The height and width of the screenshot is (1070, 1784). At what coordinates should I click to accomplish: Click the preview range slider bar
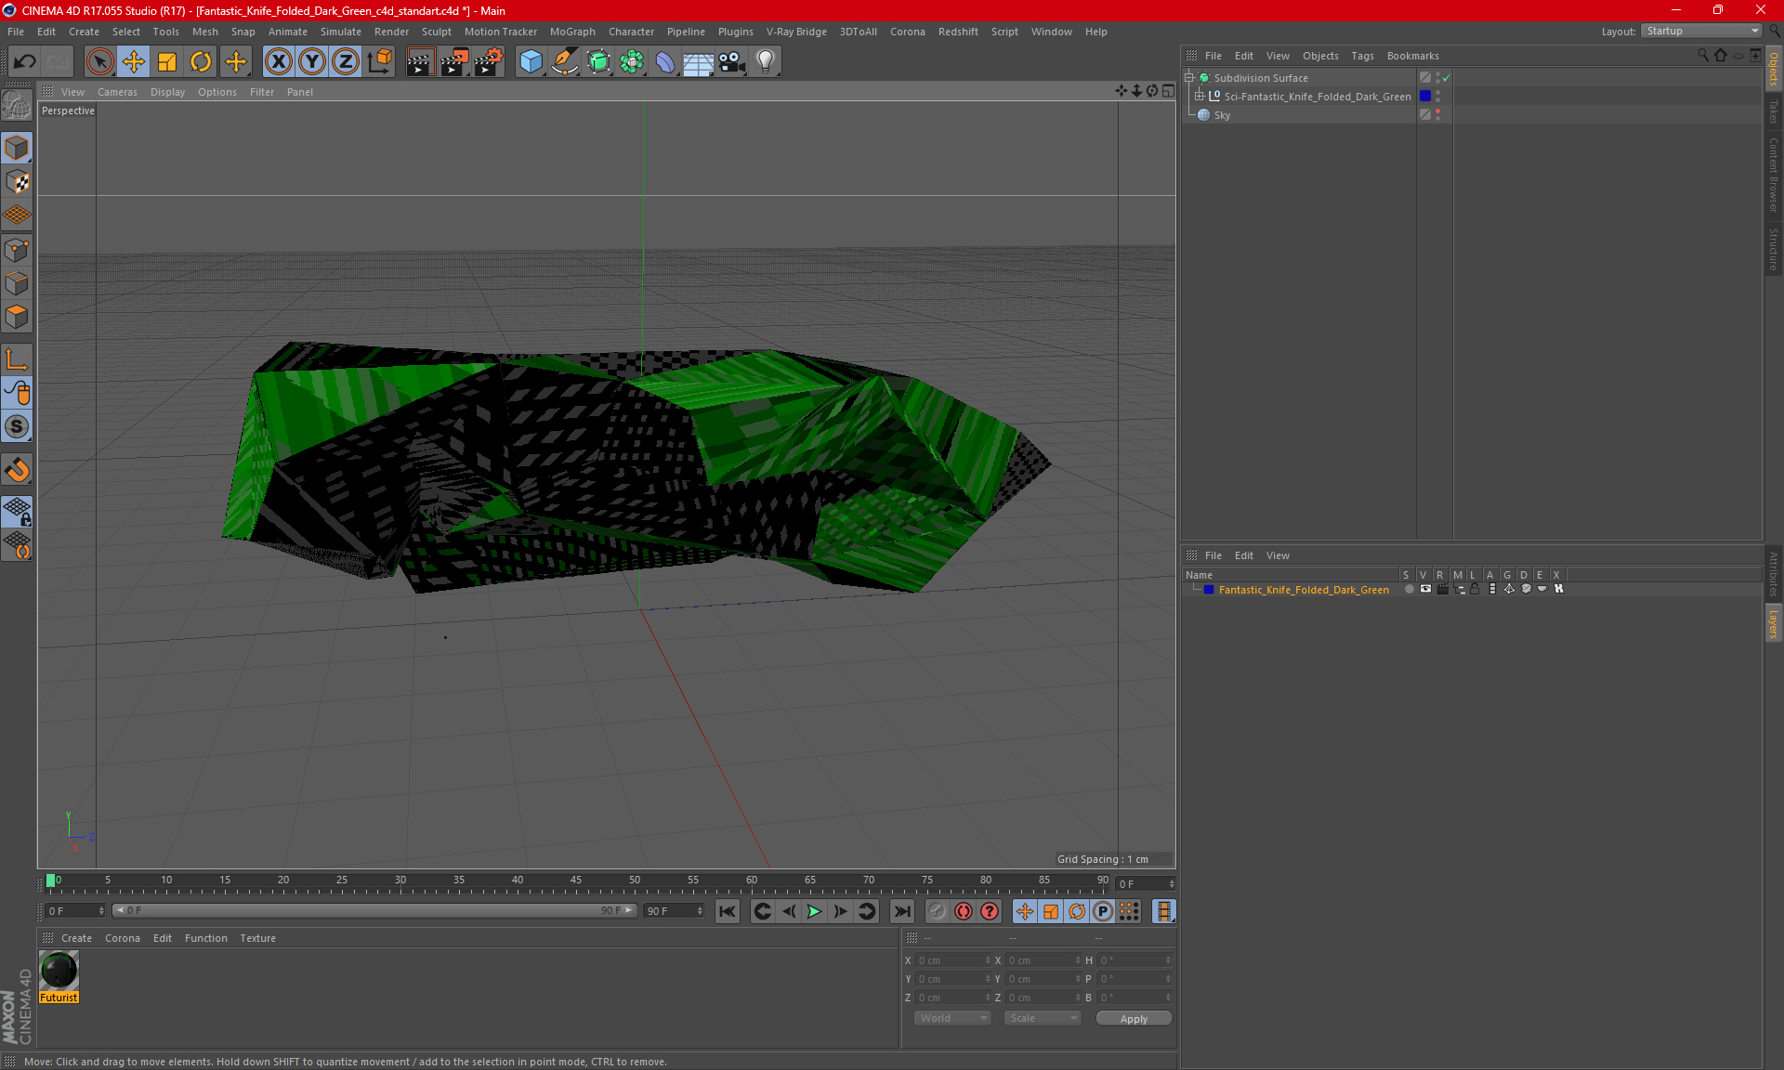coord(374,911)
